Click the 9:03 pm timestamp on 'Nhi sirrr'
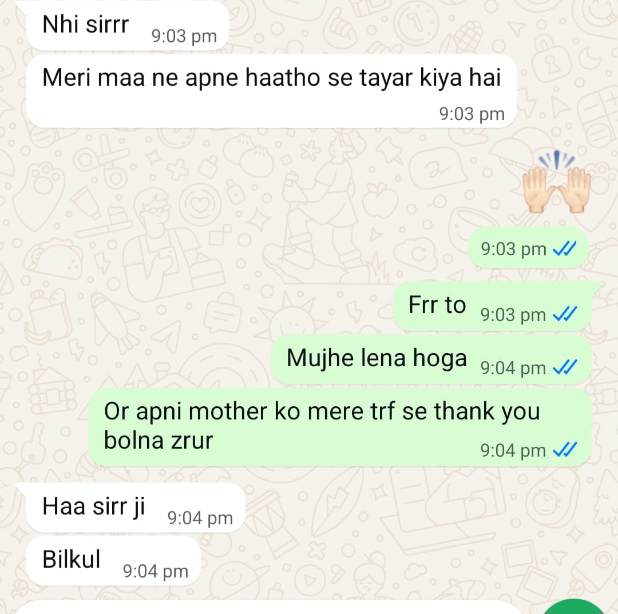Viewport: 618px width, 614px height. point(184,36)
